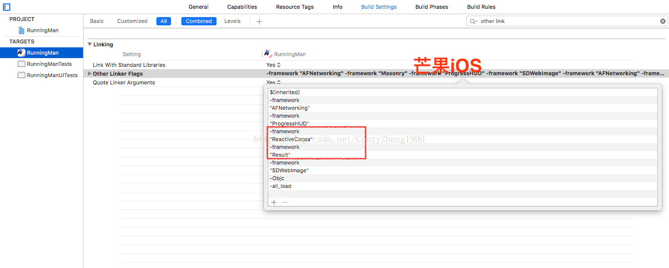Add a build setting with the plus button
The height and width of the screenshot is (268, 669).
[x=259, y=21]
